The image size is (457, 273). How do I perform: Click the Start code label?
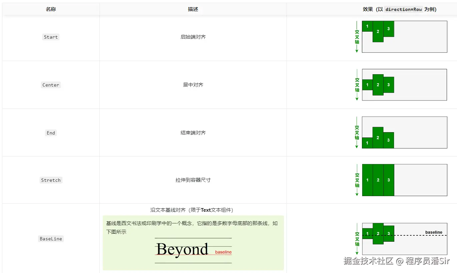coord(51,37)
